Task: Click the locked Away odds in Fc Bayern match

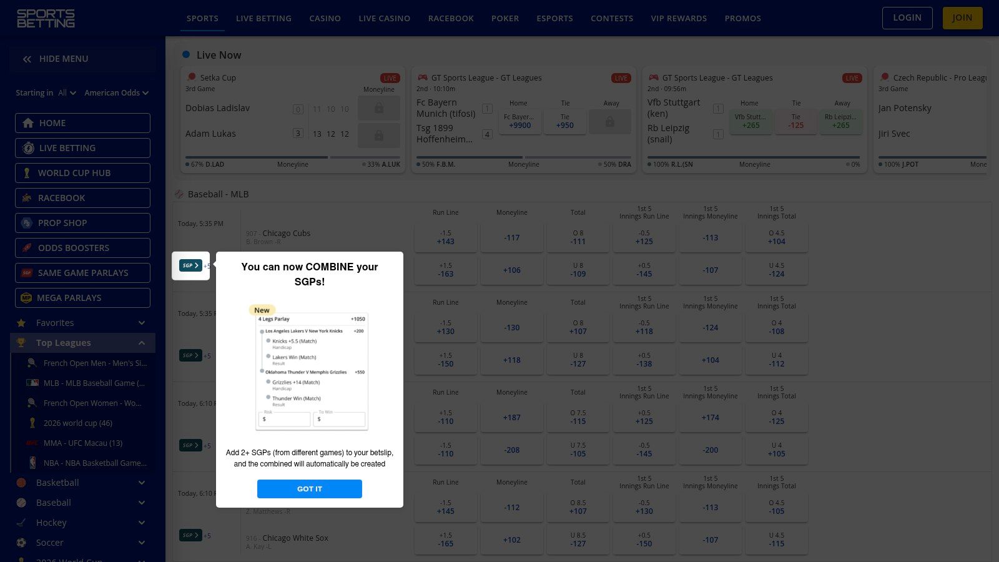Action: (610, 122)
